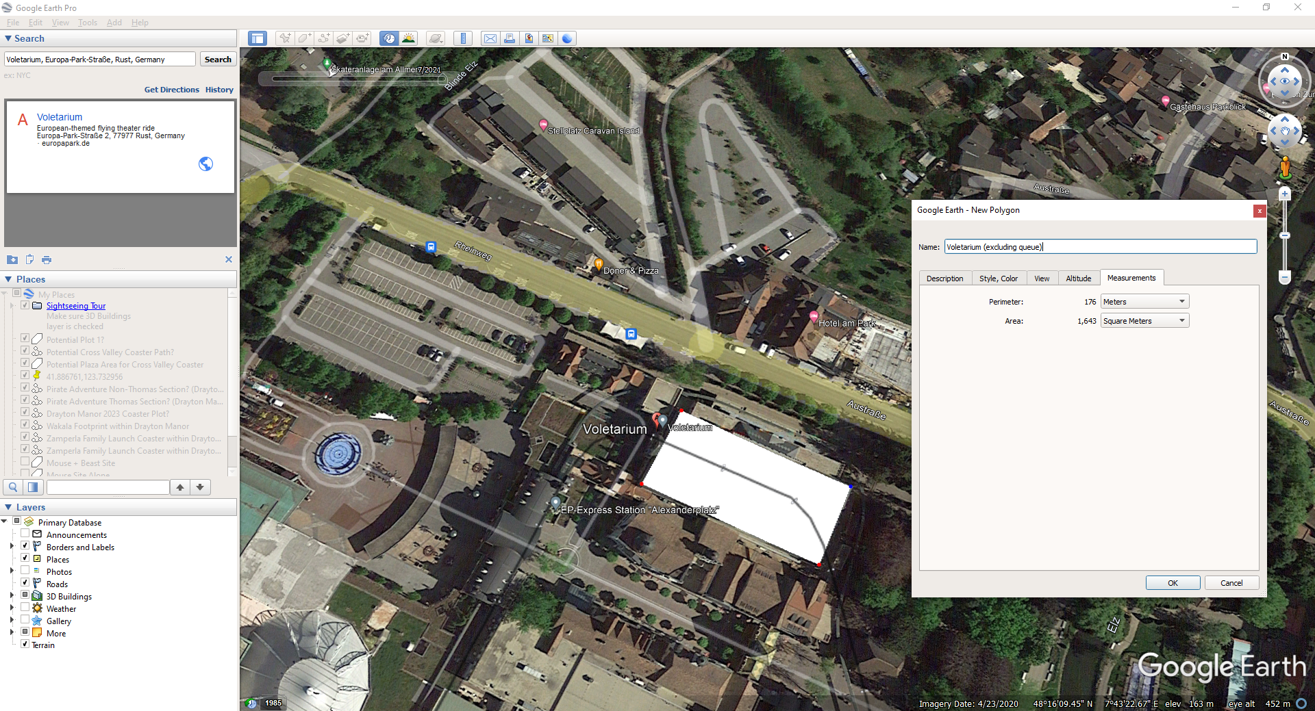Screen dimensions: 1315x711
Task: Open the Tools menu
Action: coord(88,23)
